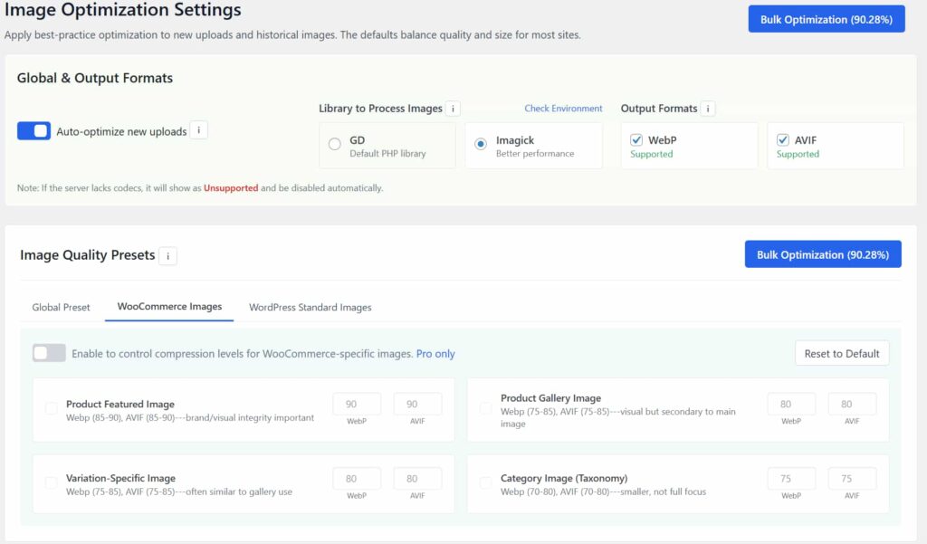Uncheck the AVIF output format checkbox
The width and height of the screenshot is (927, 544).
tap(783, 140)
